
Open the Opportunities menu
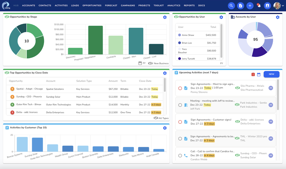tap(92, 5)
